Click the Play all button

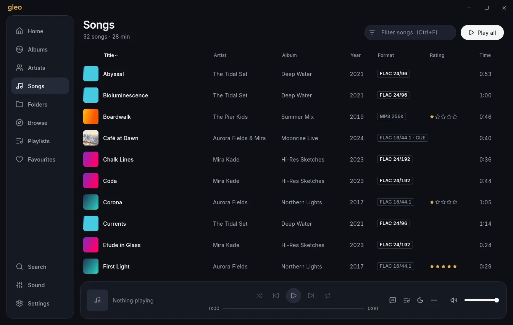482,32
